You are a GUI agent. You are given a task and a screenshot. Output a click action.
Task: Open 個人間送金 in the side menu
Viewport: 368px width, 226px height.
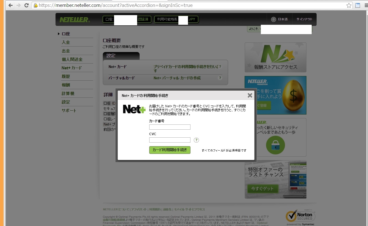point(72,59)
